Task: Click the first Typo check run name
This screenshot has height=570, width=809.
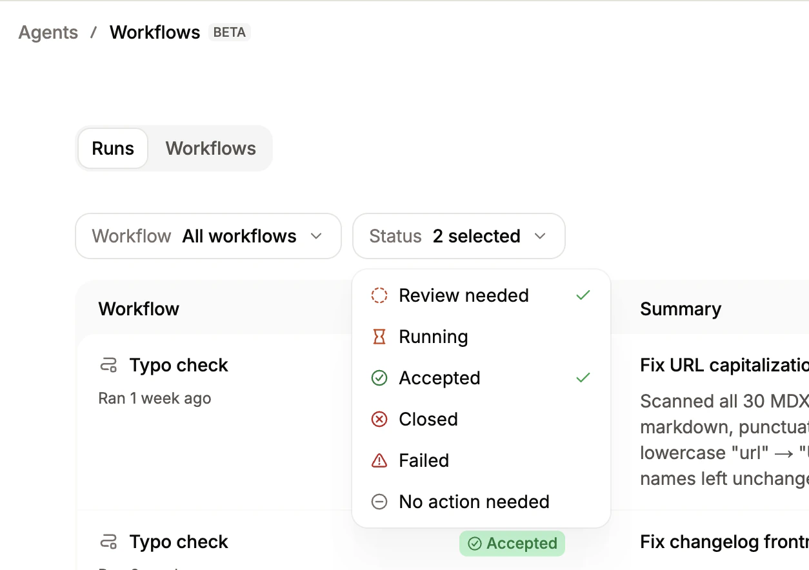Action: 179,364
